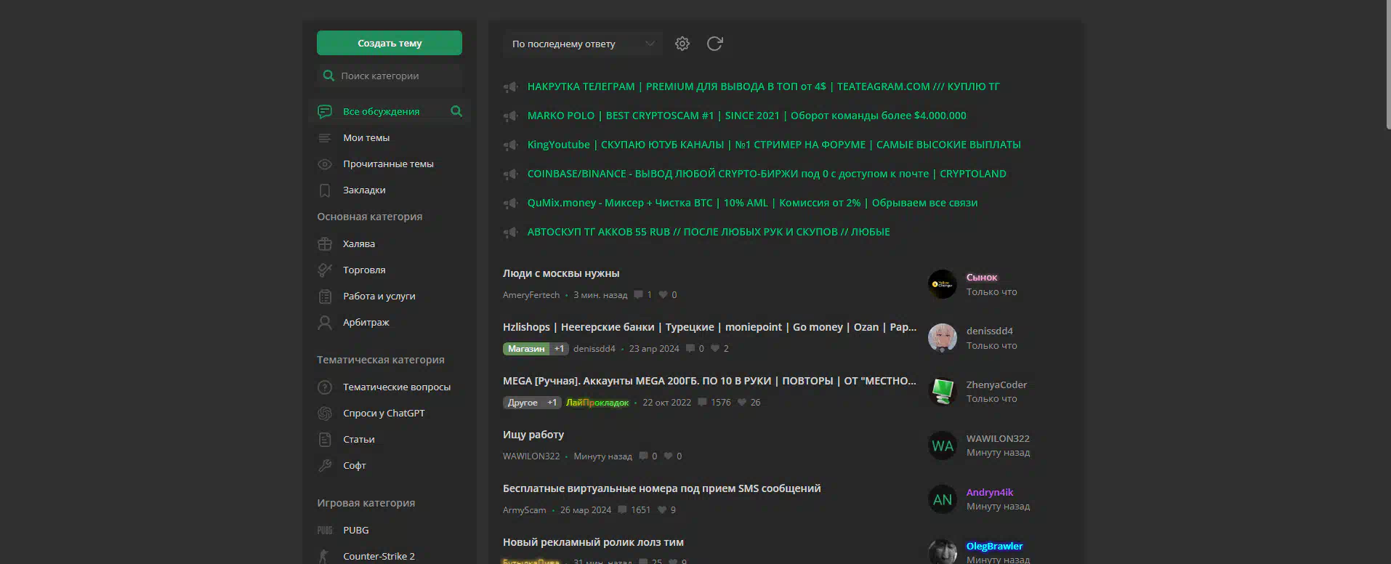The image size is (1391, 564).
Task: Focus the Поиск категории search field
Action: pyautogui.click(x=390, y=76)
